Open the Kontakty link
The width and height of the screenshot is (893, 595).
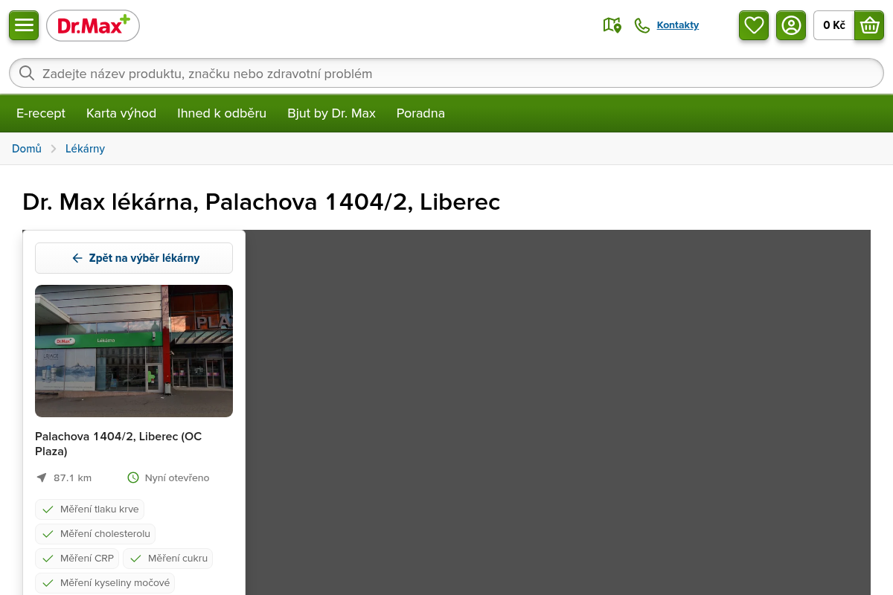678,25
